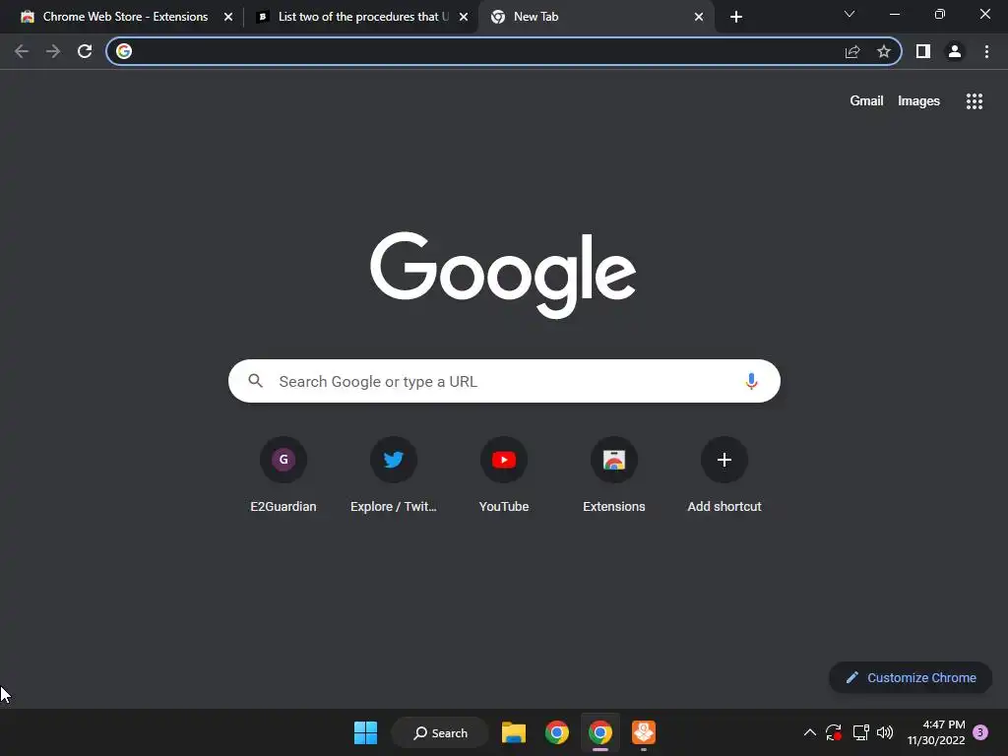This screenshot has width=1008, height=756.
Task: Select the New Tab tab
Action: tap(595, 17)
